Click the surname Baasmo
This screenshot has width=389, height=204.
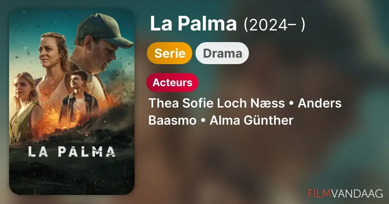(172, 120)
